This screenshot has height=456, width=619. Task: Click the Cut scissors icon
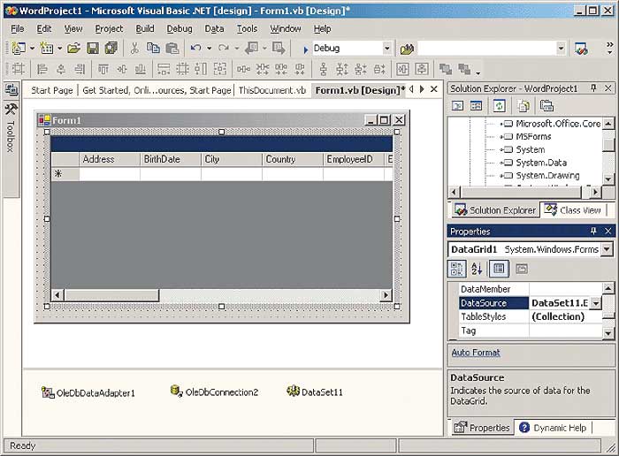coord(134,48)
